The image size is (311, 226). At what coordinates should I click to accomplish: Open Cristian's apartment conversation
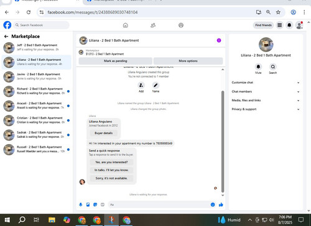(x=36, y=120)
